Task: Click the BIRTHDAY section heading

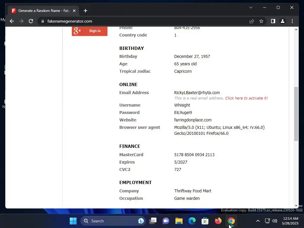Action: [132, 48]
